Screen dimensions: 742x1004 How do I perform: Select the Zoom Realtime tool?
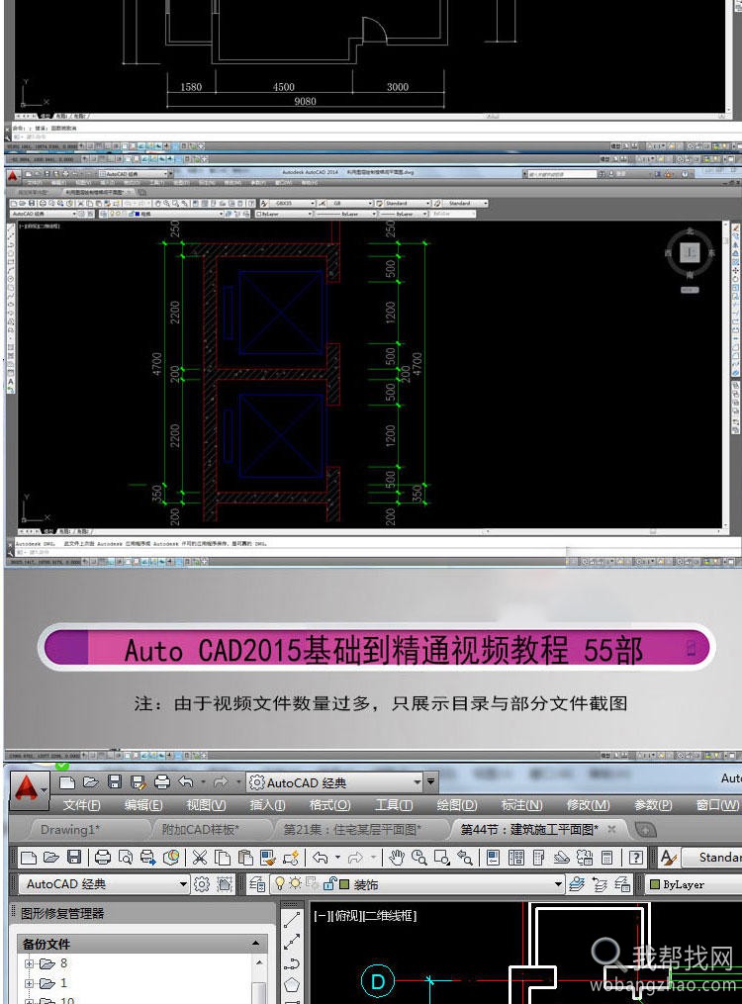coord(419,858)
